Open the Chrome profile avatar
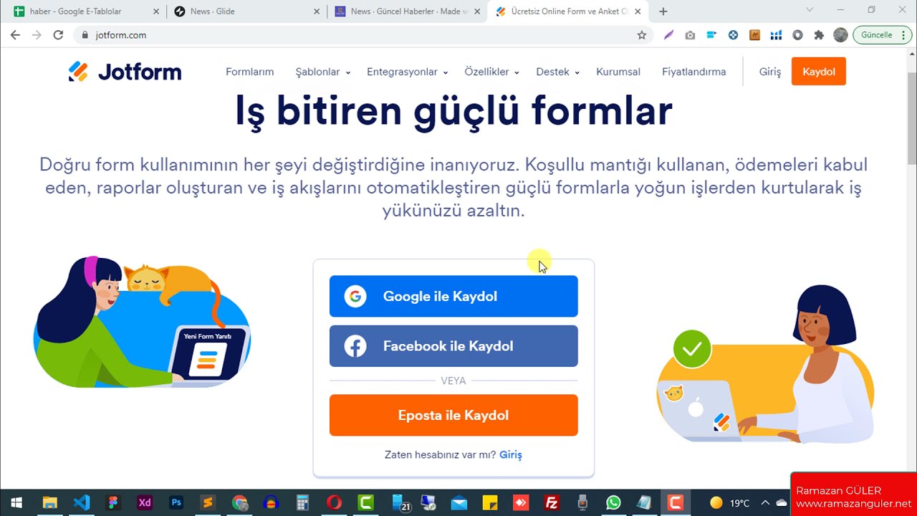 pyautogui.click(x=840, y=35)
